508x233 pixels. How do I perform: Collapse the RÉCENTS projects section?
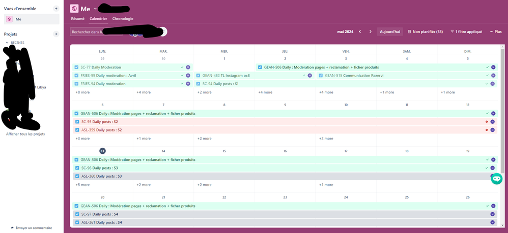(x=7, y=43)
